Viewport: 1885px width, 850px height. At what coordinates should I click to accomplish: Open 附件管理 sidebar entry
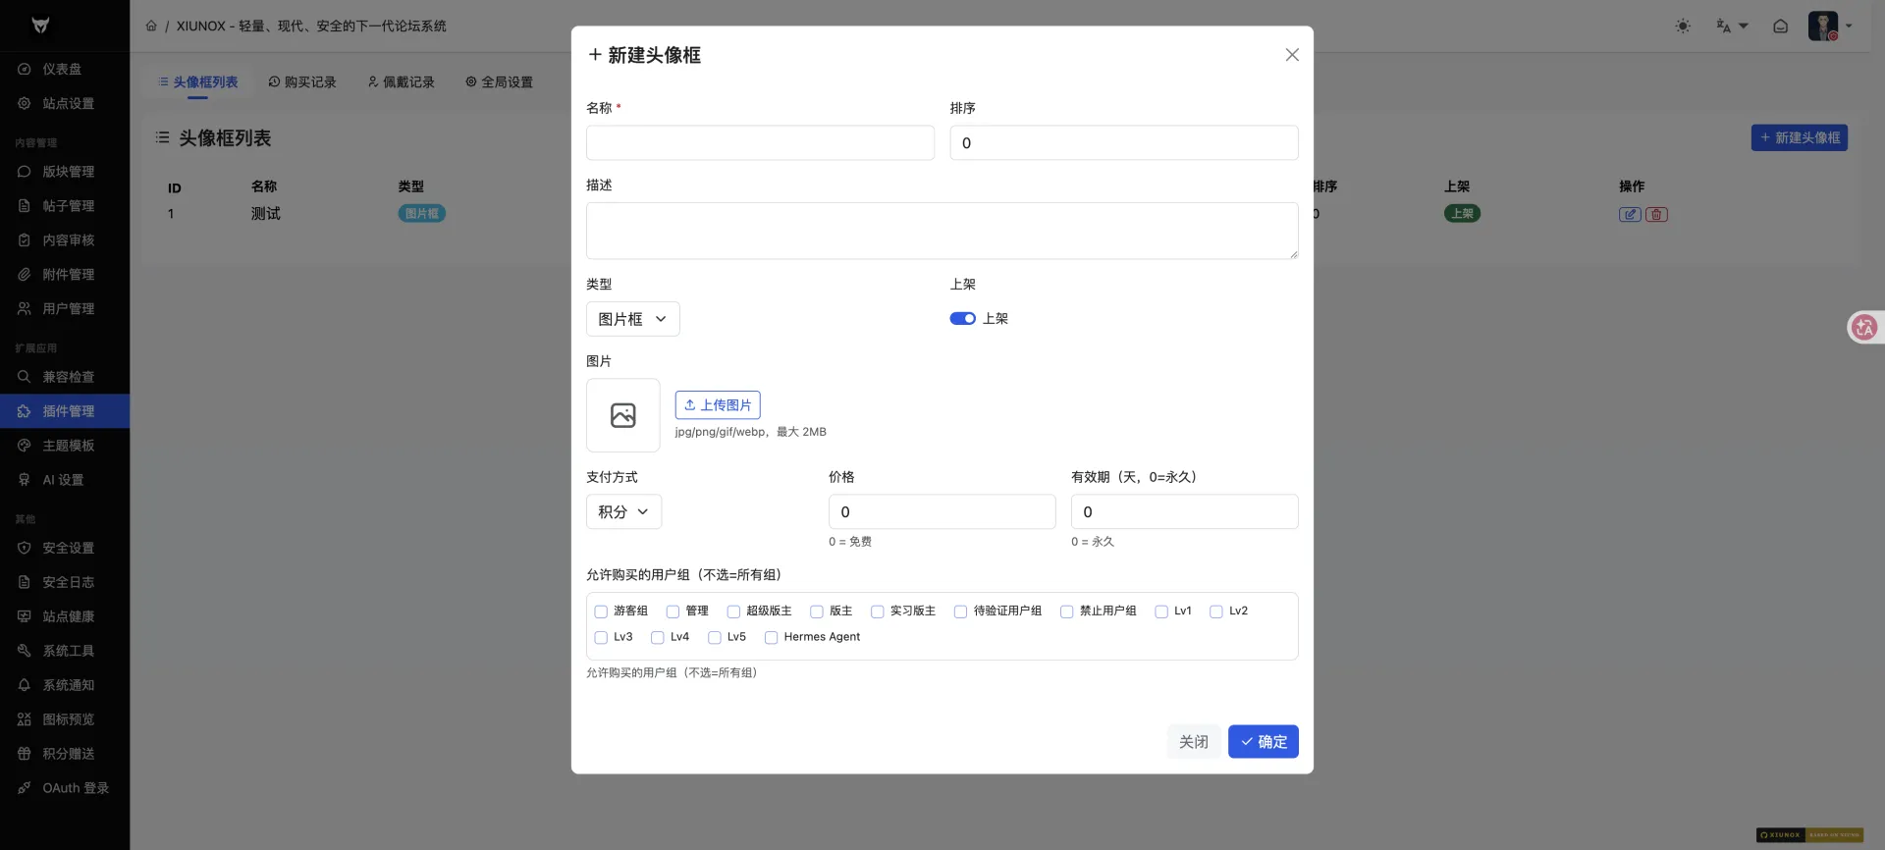click(x=65, y=275)
